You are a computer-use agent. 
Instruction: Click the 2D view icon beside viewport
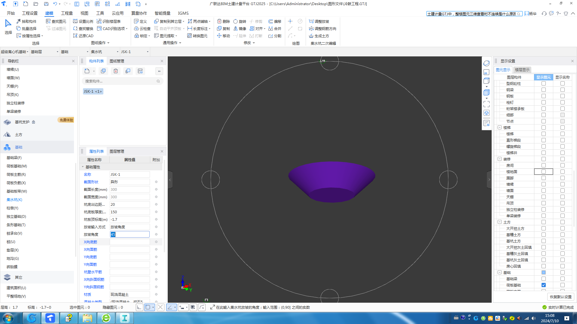point(487,72)
